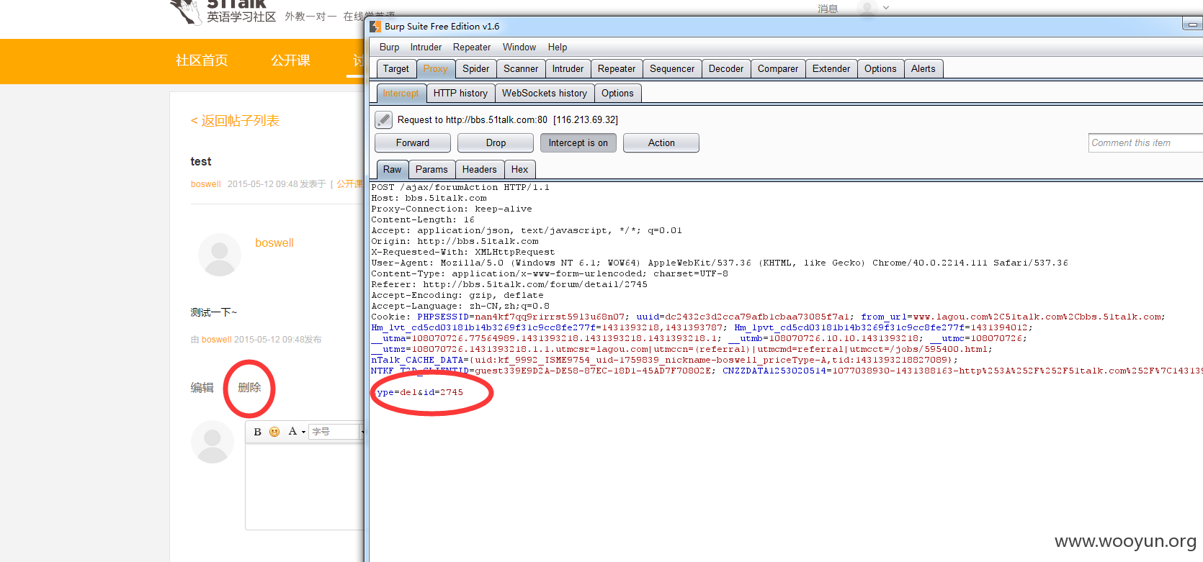Show the Raw request view
The height and width of the screenshot is (562, 1203).
point(393,169)
